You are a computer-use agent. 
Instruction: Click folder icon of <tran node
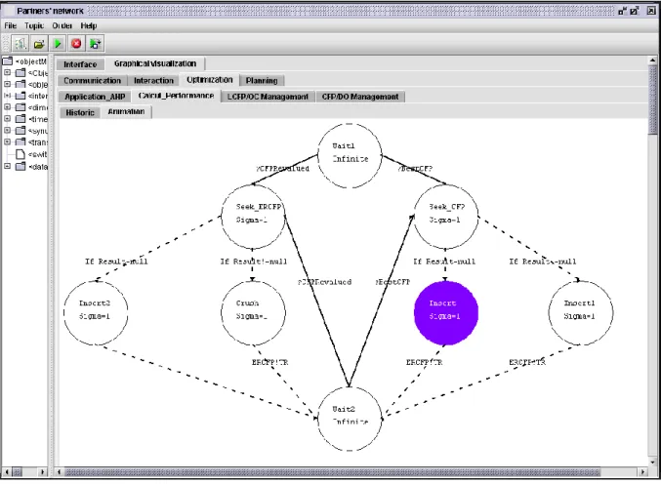21,141
